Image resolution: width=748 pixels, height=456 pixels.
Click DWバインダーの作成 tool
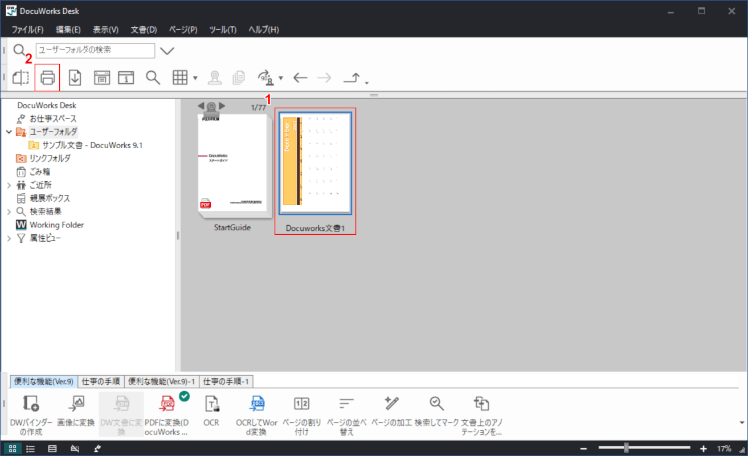click(x=31, y=415)
